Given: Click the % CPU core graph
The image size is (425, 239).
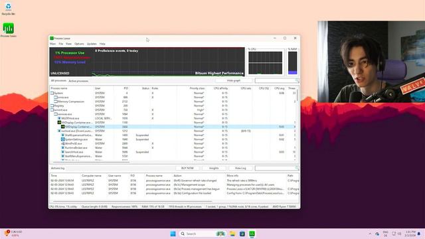Looking at the screenshot, I should point(266,62).
